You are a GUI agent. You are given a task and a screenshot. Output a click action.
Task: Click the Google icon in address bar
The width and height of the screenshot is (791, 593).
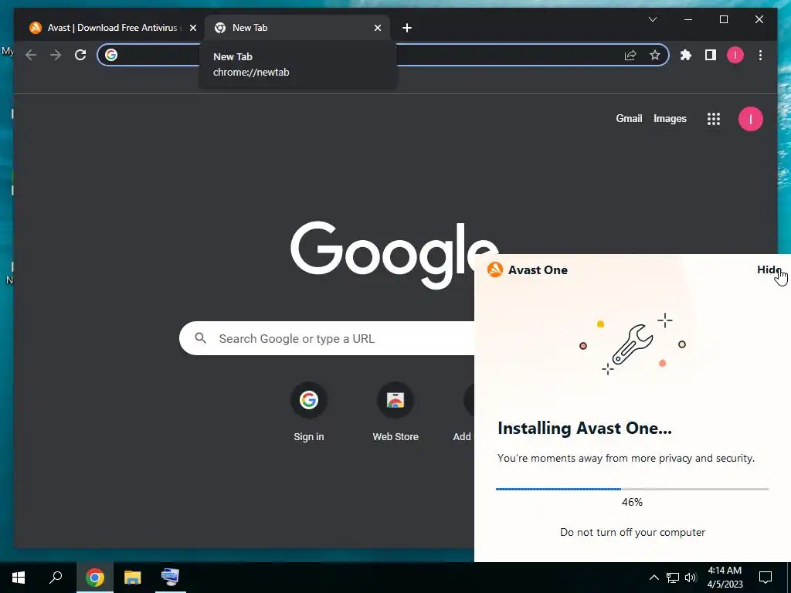(111, 55)
